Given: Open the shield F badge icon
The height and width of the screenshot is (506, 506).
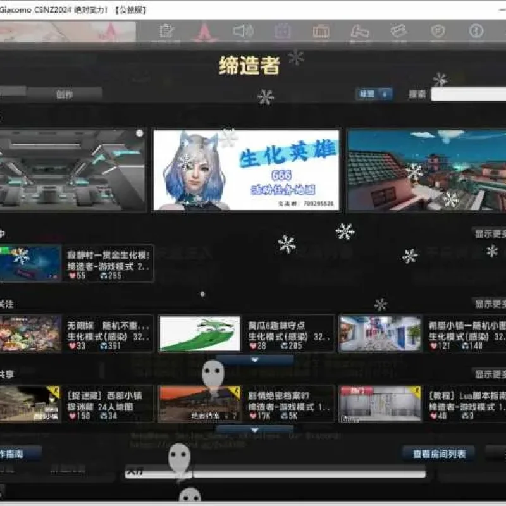Looking at the screenshot, I should (x=438, y=31).
